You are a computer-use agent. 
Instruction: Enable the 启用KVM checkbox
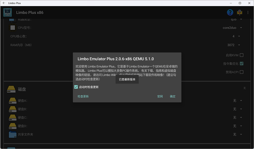tap(241, 55)
